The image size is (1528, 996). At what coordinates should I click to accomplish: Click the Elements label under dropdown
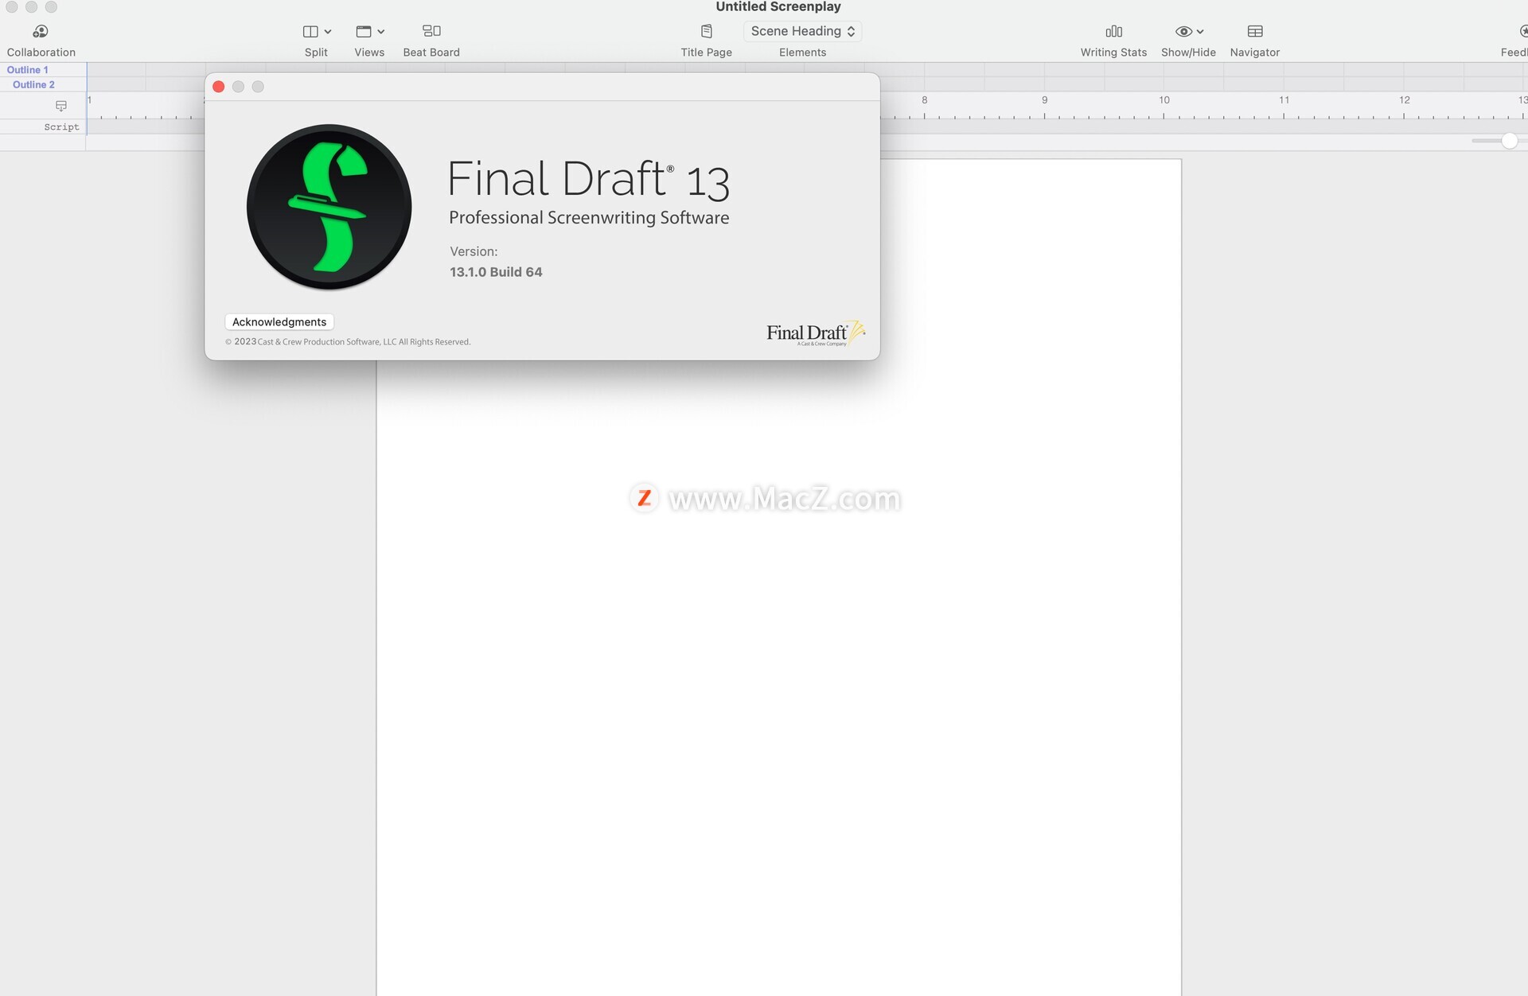(802, 53)
